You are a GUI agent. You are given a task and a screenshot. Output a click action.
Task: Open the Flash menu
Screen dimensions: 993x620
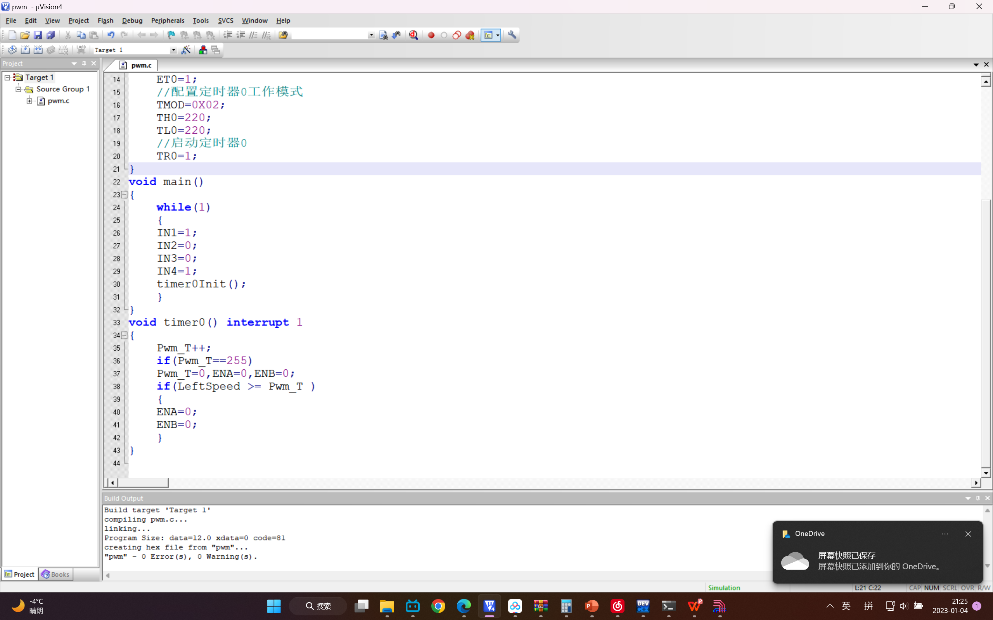point(106,21)
